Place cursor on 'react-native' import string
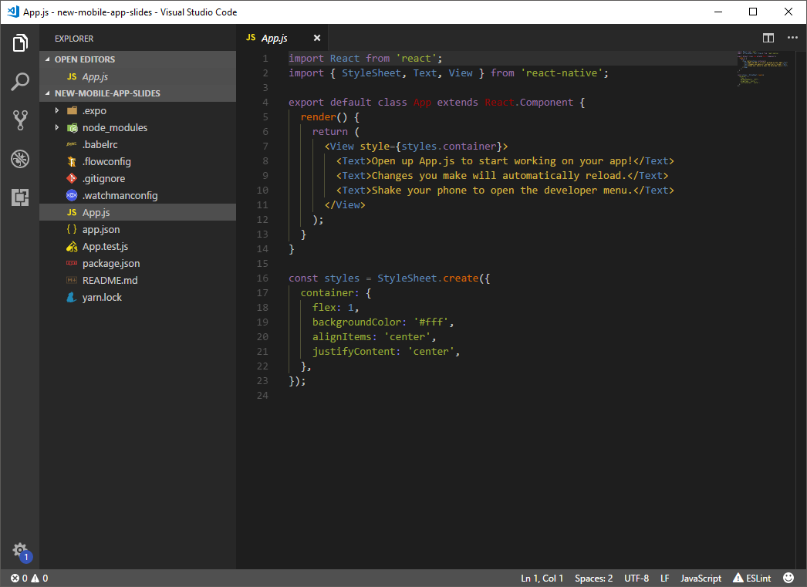 tap(562, 73)
